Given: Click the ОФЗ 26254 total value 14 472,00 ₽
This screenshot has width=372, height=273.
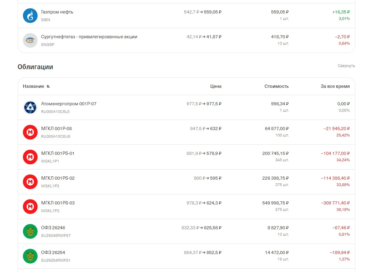Looking at the screenshot, I should coord(277,252).
